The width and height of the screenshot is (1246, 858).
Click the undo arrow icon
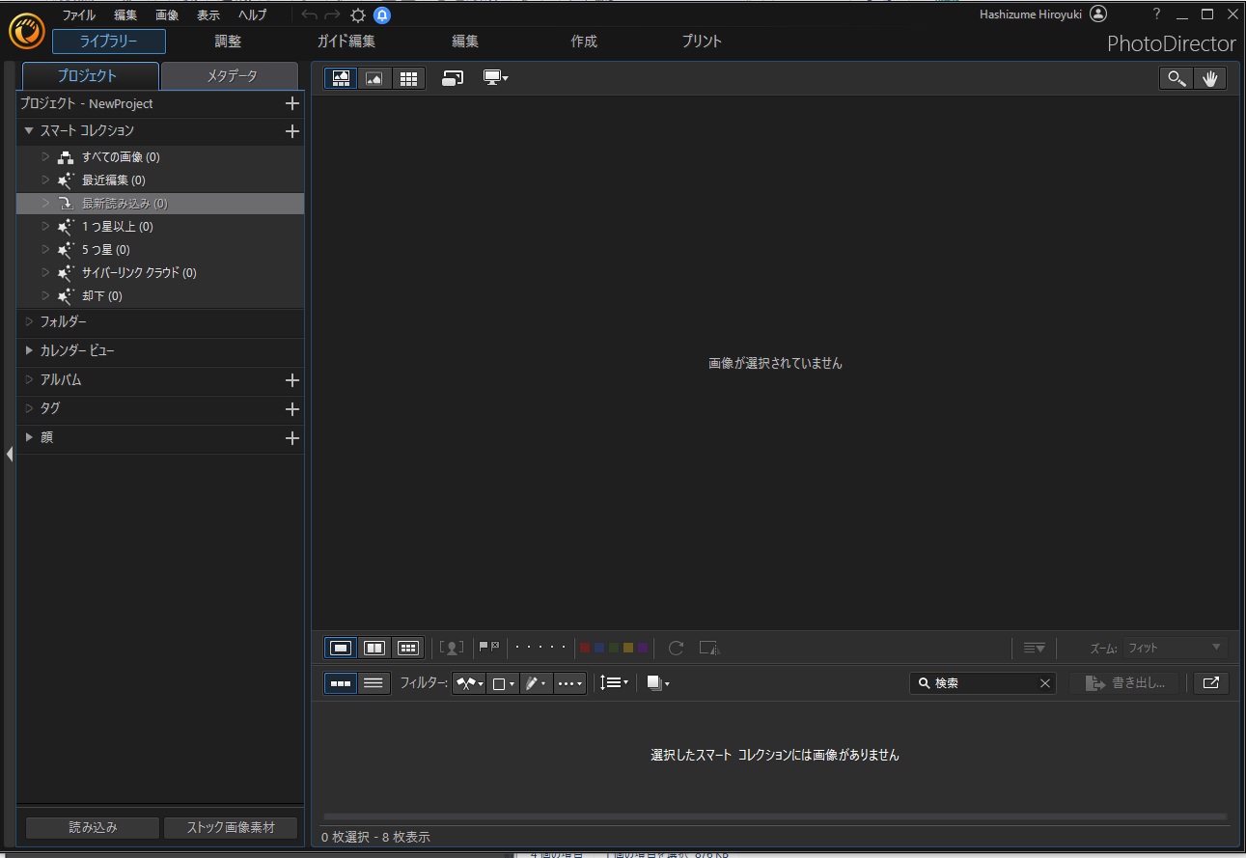pyautogui.click(x=309, y=15)
